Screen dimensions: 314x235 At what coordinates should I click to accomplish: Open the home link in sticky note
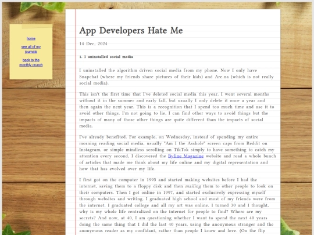click(31, 38)
